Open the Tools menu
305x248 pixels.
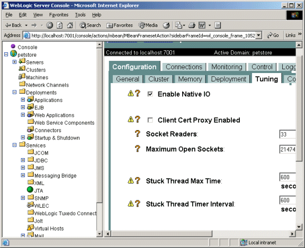point(80,15)
